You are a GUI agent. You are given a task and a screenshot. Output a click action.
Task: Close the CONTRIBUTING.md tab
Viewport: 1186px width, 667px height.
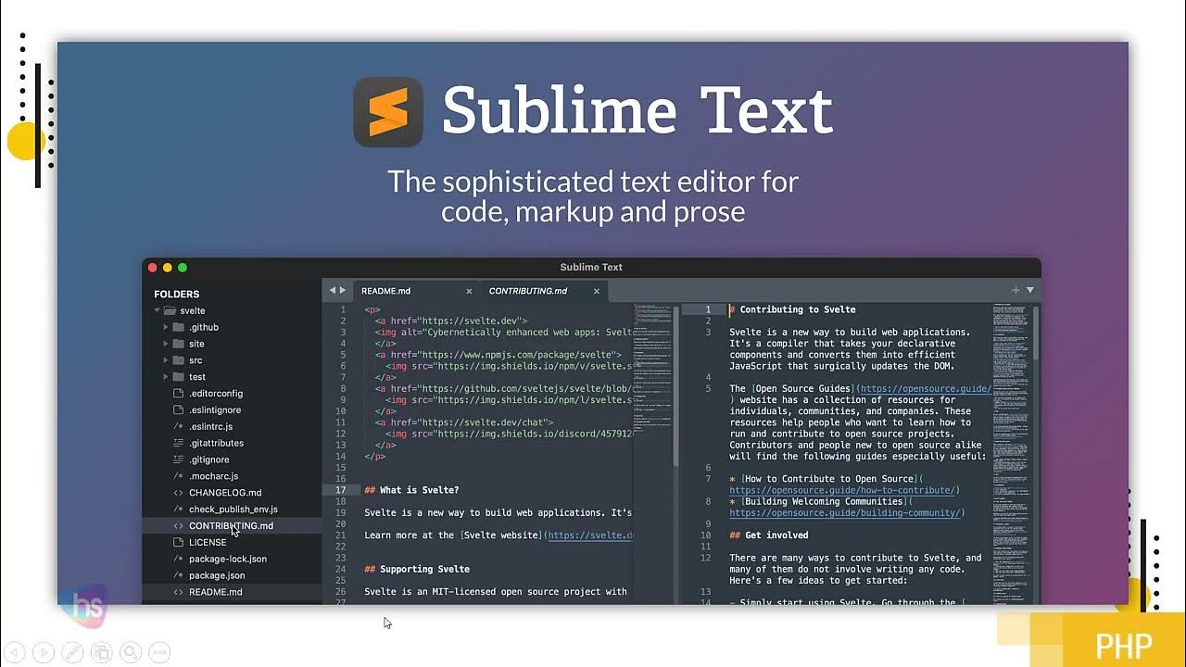[x=597, y=291]
